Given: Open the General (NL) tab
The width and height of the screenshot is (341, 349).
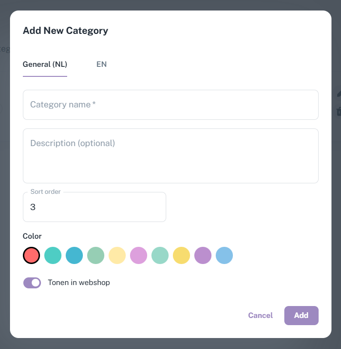Looking at the screenshot, I should click(x=45, y=64).
